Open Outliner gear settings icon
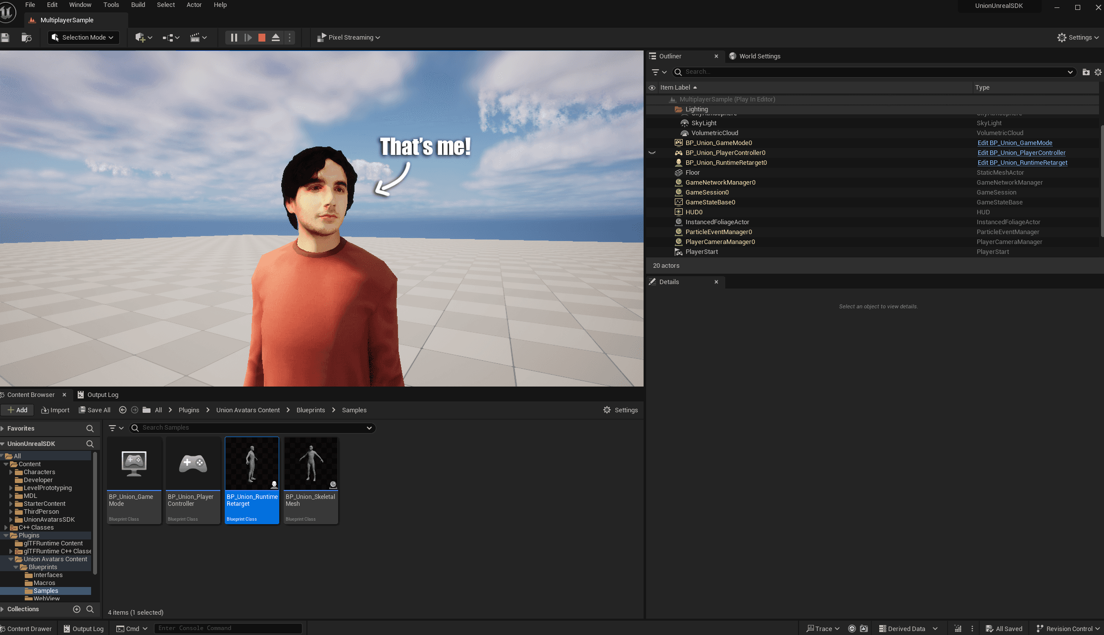1104x635 pixels. pyautogui.click(x=1098, y=72)
